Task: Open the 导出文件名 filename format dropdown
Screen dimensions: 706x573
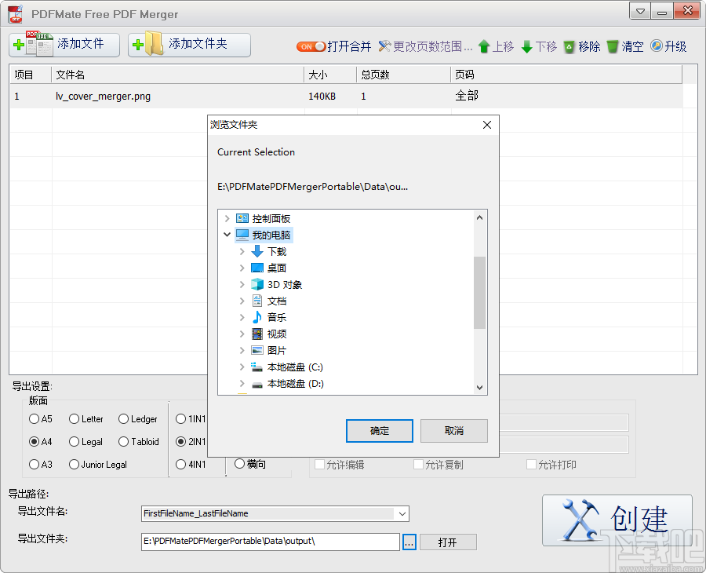Action: pyautogui.click(x=402, y=513)
